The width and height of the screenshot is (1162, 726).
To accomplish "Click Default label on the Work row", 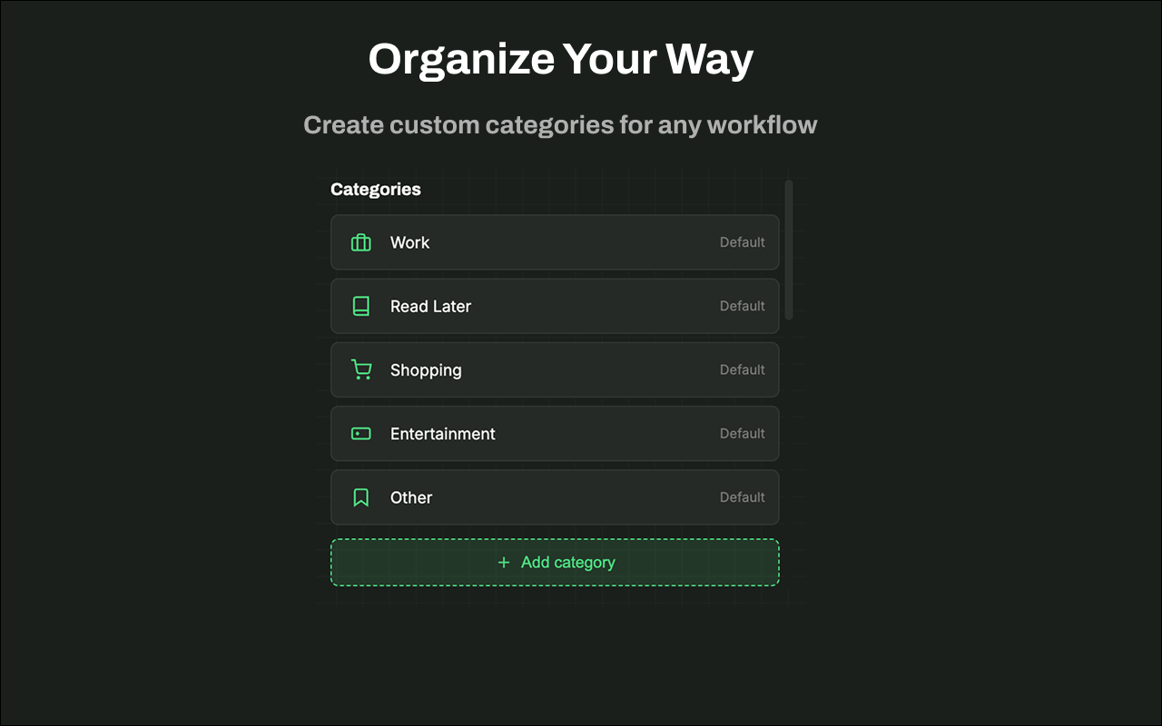I will coord(742,242).
